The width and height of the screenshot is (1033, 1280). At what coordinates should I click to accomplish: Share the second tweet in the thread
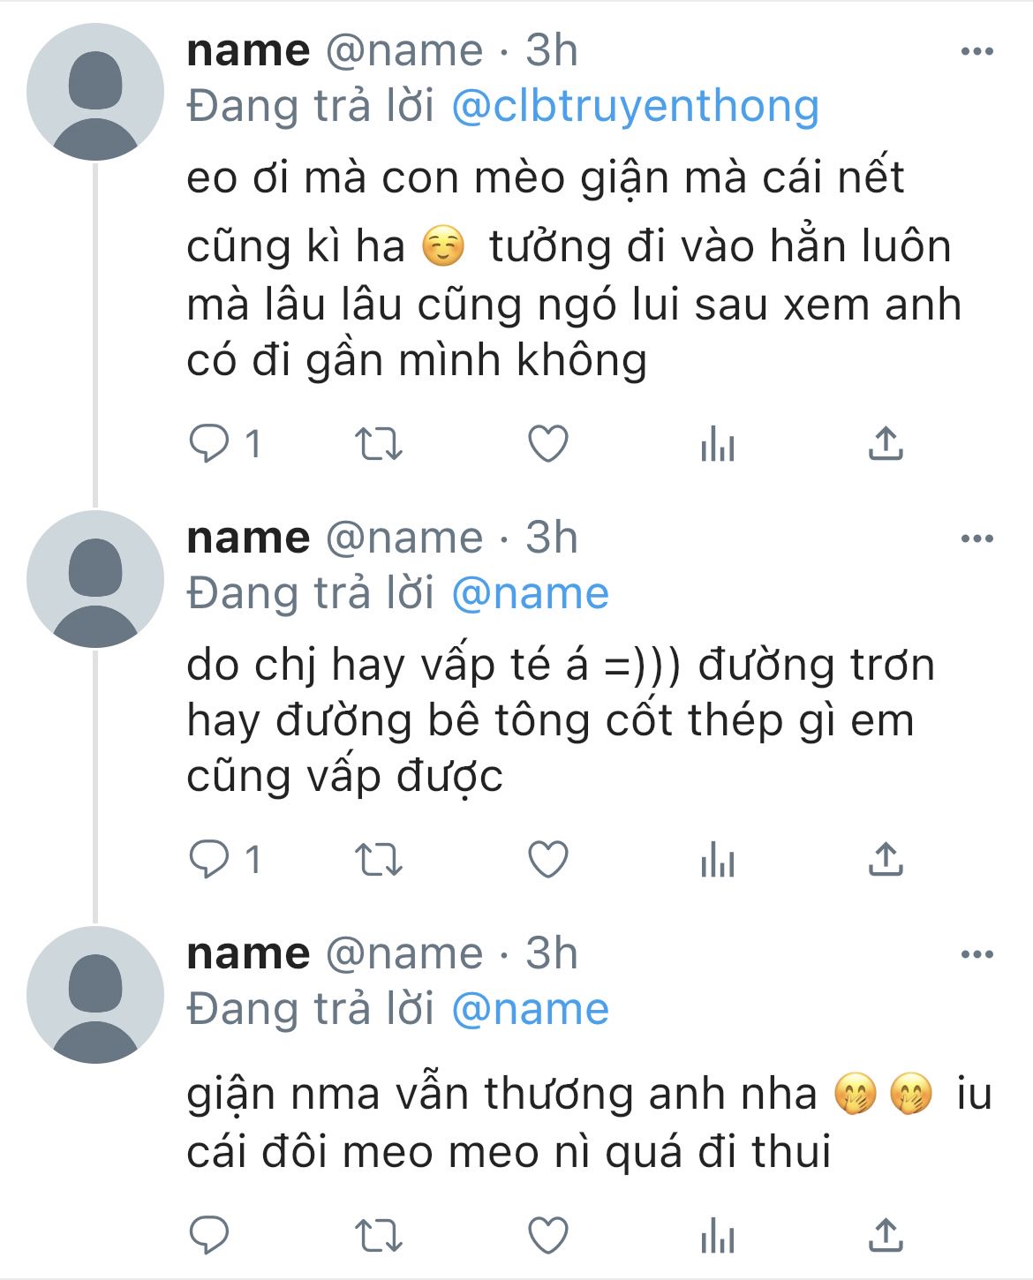(886, 859)
